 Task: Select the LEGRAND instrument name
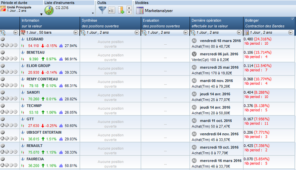click(35, 39)
